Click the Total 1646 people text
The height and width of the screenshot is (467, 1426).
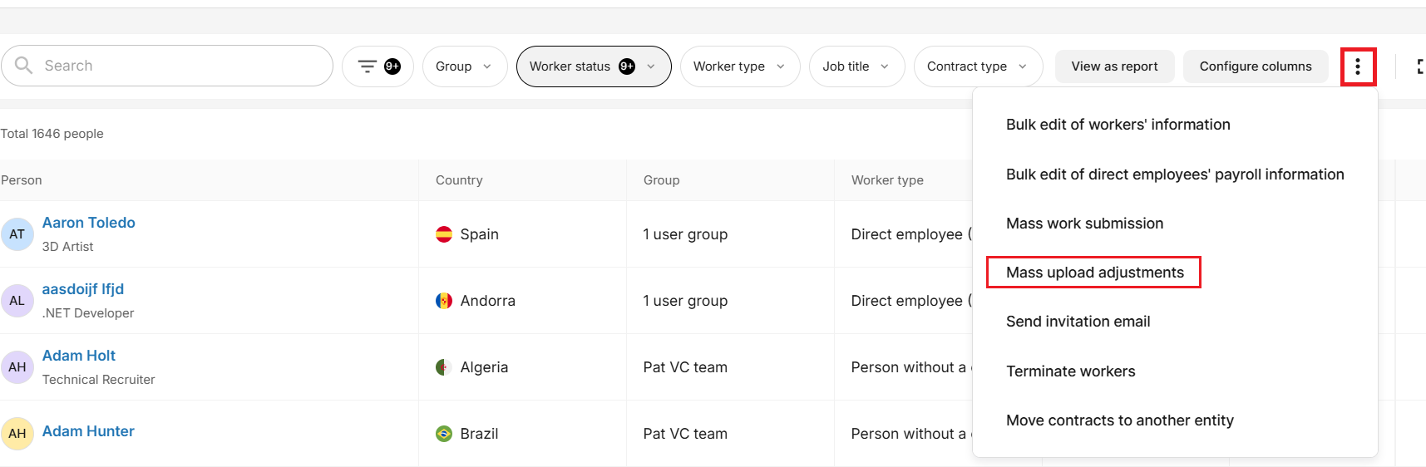click(x=52, y=134)
